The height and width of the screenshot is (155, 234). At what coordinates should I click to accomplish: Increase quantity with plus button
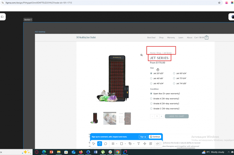pyautogui.click(x=161, y=116)
